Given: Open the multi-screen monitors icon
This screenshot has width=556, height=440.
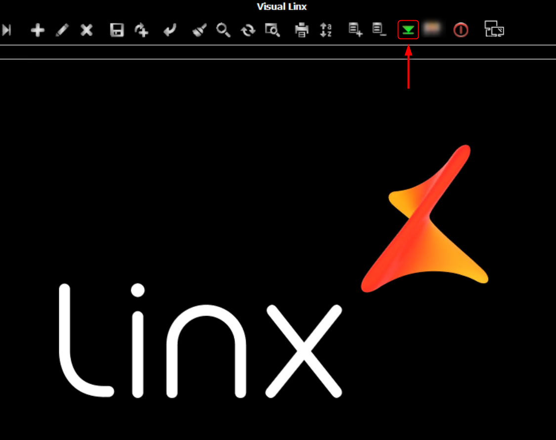Looking at the screenshot, I should click(x=494, y=30).
